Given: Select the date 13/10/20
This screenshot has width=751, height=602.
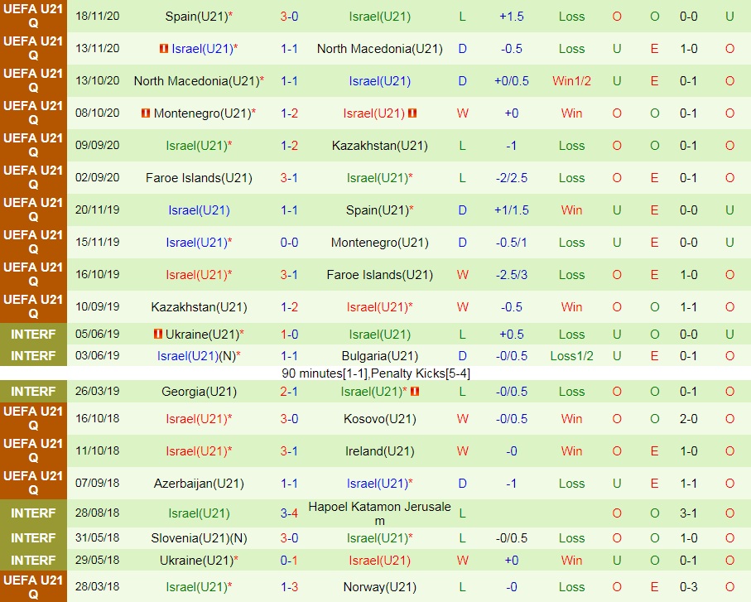Looking at the screenshot, I should click(x=97, y=80).
